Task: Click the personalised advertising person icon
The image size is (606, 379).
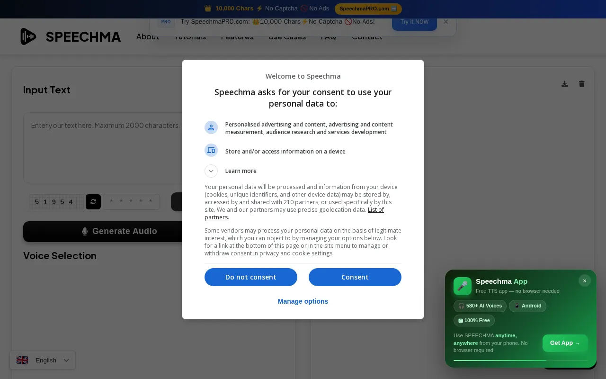Action: coord(211,127)
